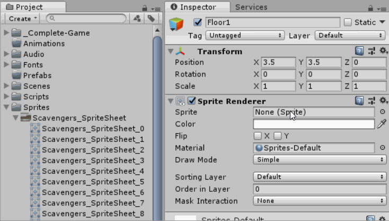This screenshot has height=221, width=389.
Task: Open the Transform help reference icon
Action: 359,51
